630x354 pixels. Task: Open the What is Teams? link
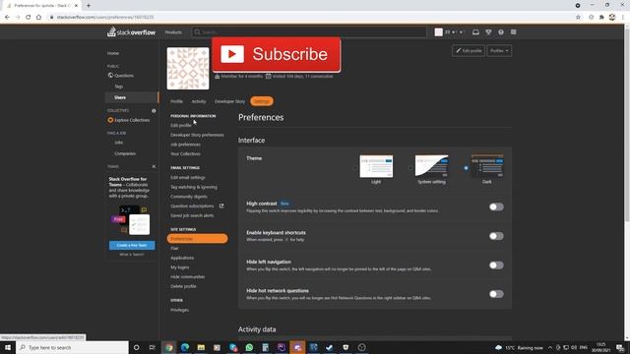(132, 255)
